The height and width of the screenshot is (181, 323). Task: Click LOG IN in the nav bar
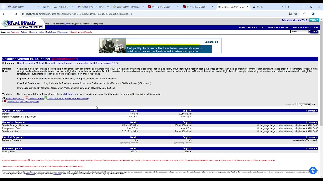point(315,28)
